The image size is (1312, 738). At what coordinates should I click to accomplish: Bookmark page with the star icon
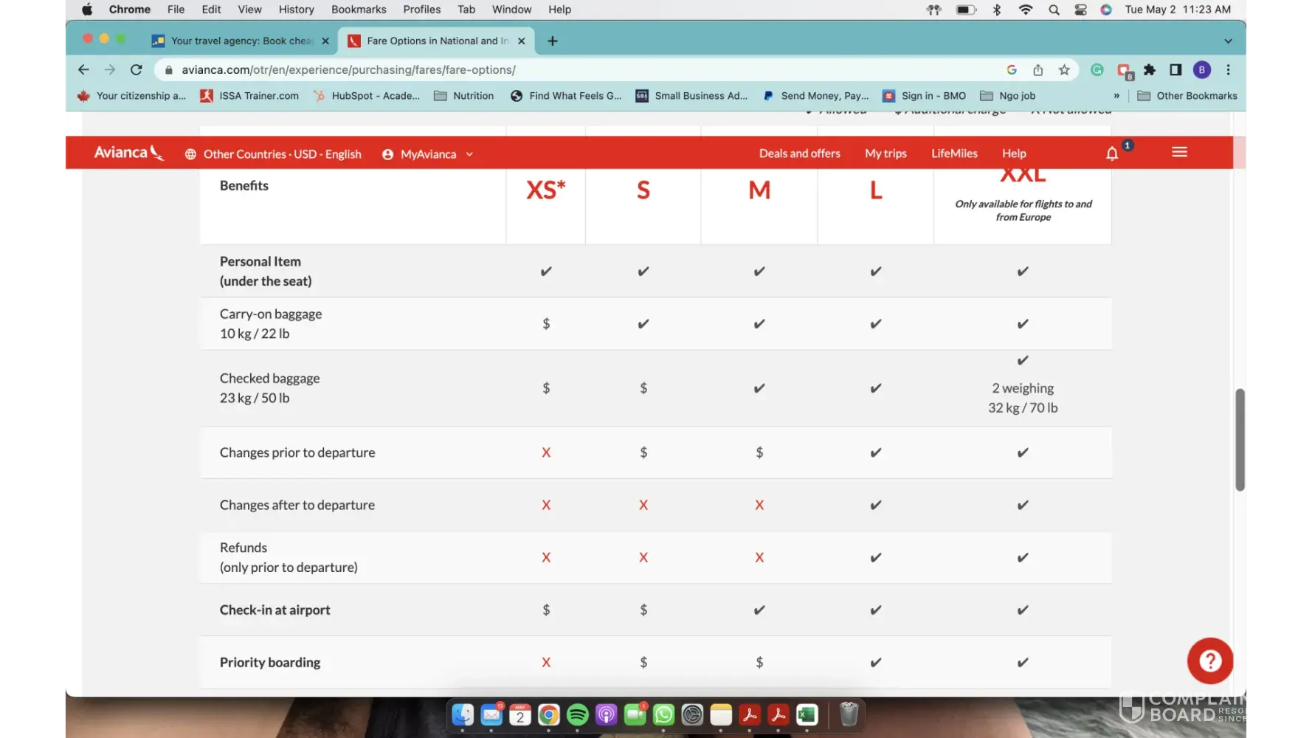[1064, 70]
